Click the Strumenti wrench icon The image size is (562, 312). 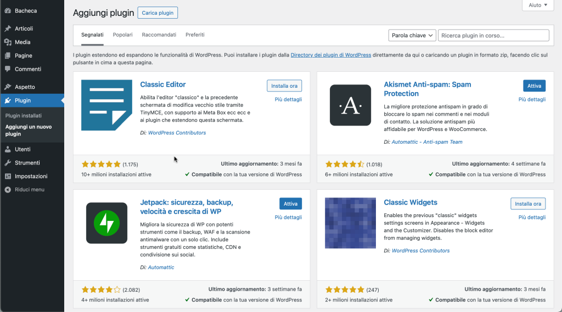tap(8, 163)
